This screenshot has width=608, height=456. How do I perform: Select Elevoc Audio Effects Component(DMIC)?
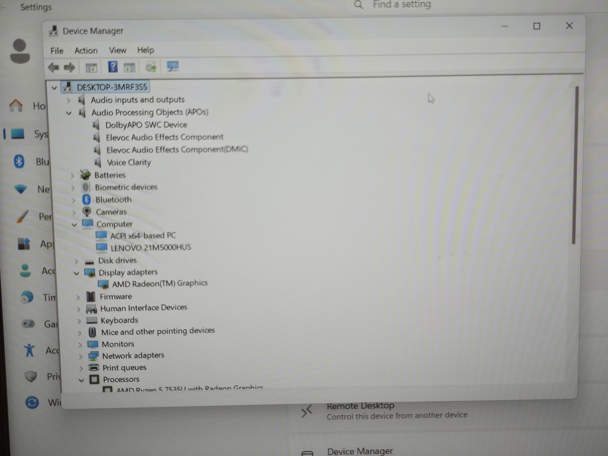pos(177,150)
